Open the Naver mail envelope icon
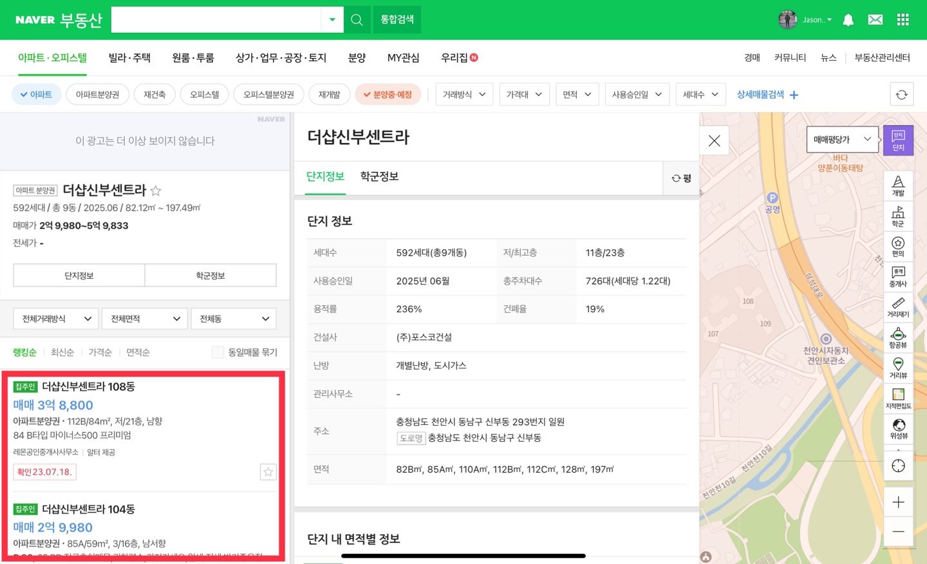Image resolution: width=927 pixels, height=564 pixels. pos(876,20)
